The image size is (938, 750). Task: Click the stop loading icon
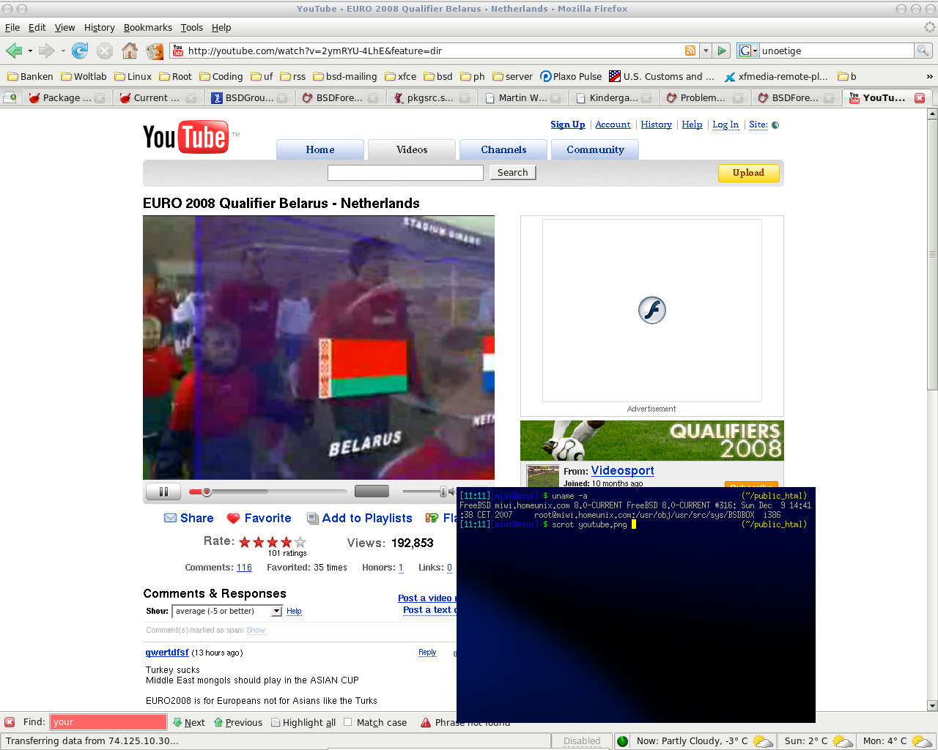click(105, 51)
